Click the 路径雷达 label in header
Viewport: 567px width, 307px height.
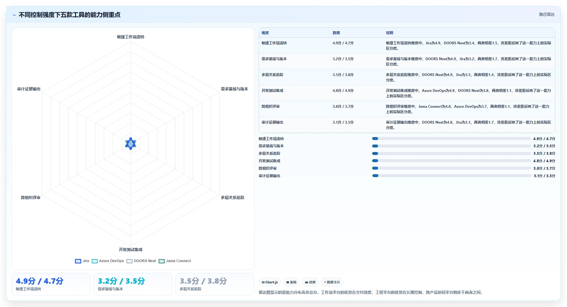click(x=547, y=14)
